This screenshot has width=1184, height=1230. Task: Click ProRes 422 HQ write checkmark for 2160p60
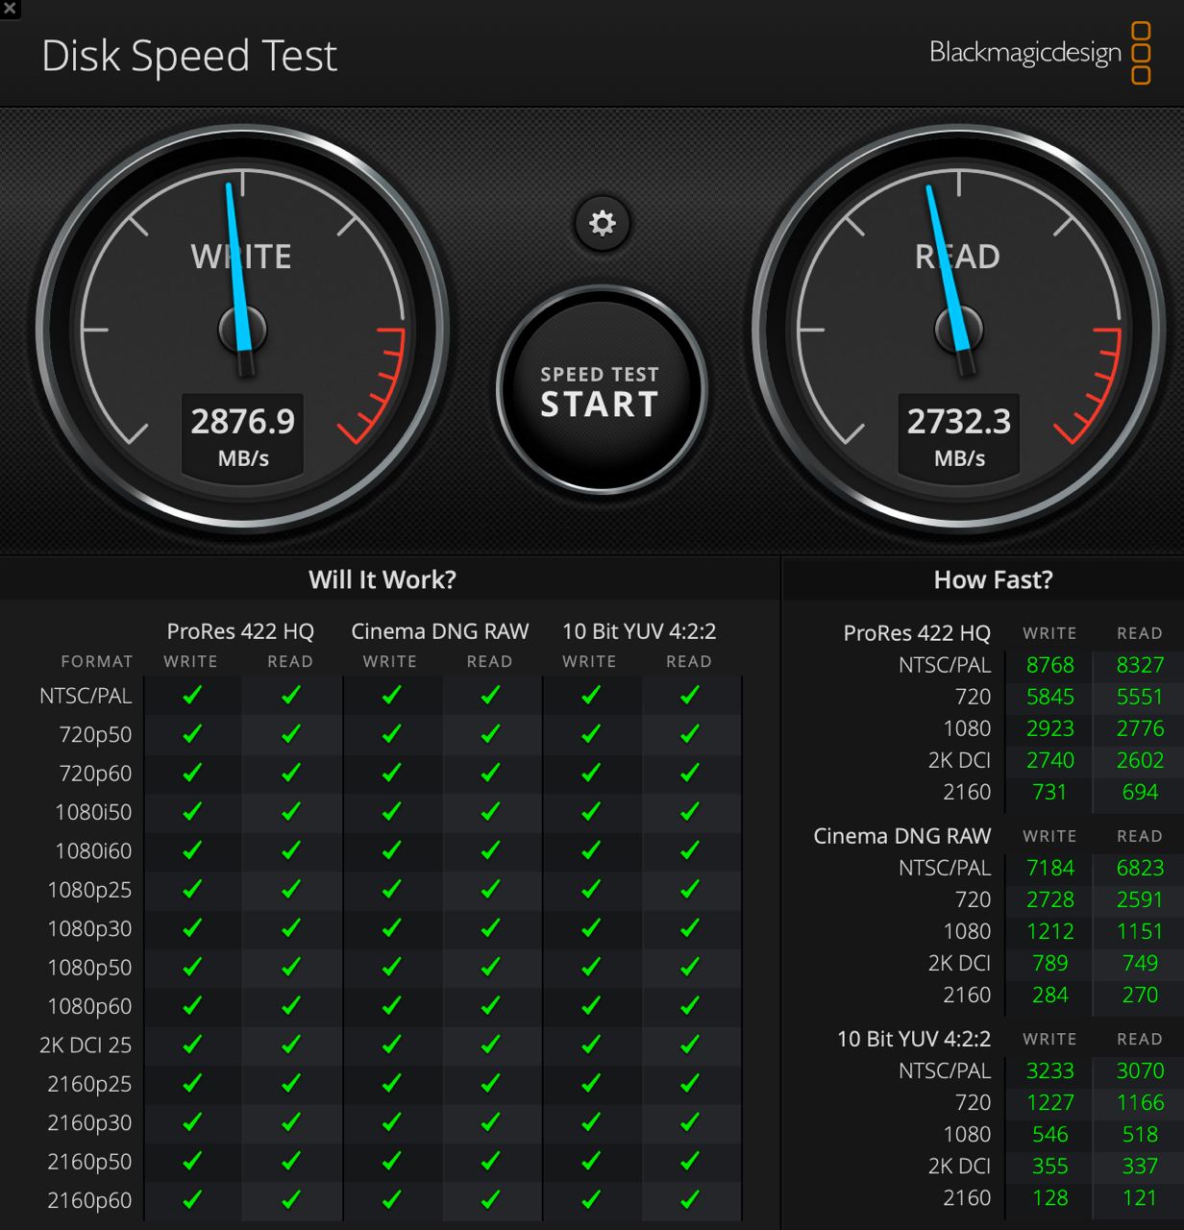pos(192,1199)
